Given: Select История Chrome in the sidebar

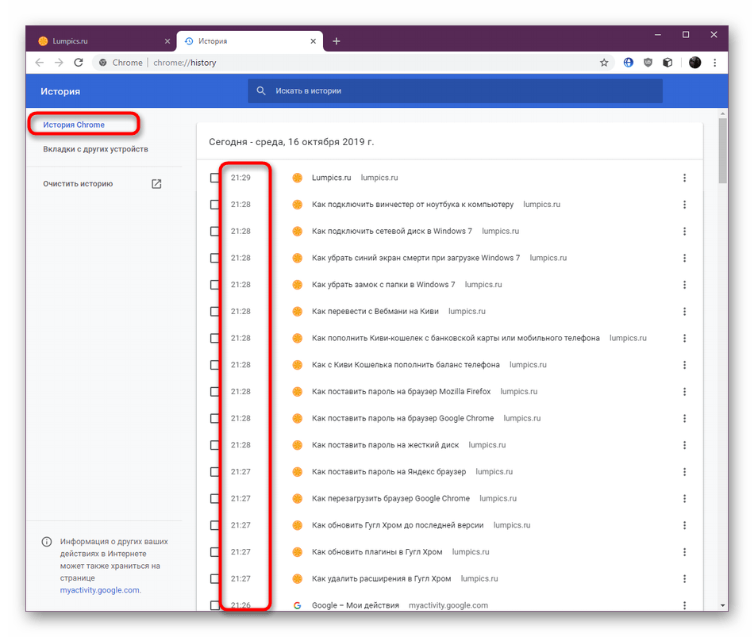Looking at the screenshot, I should click(x=74, y=125).
